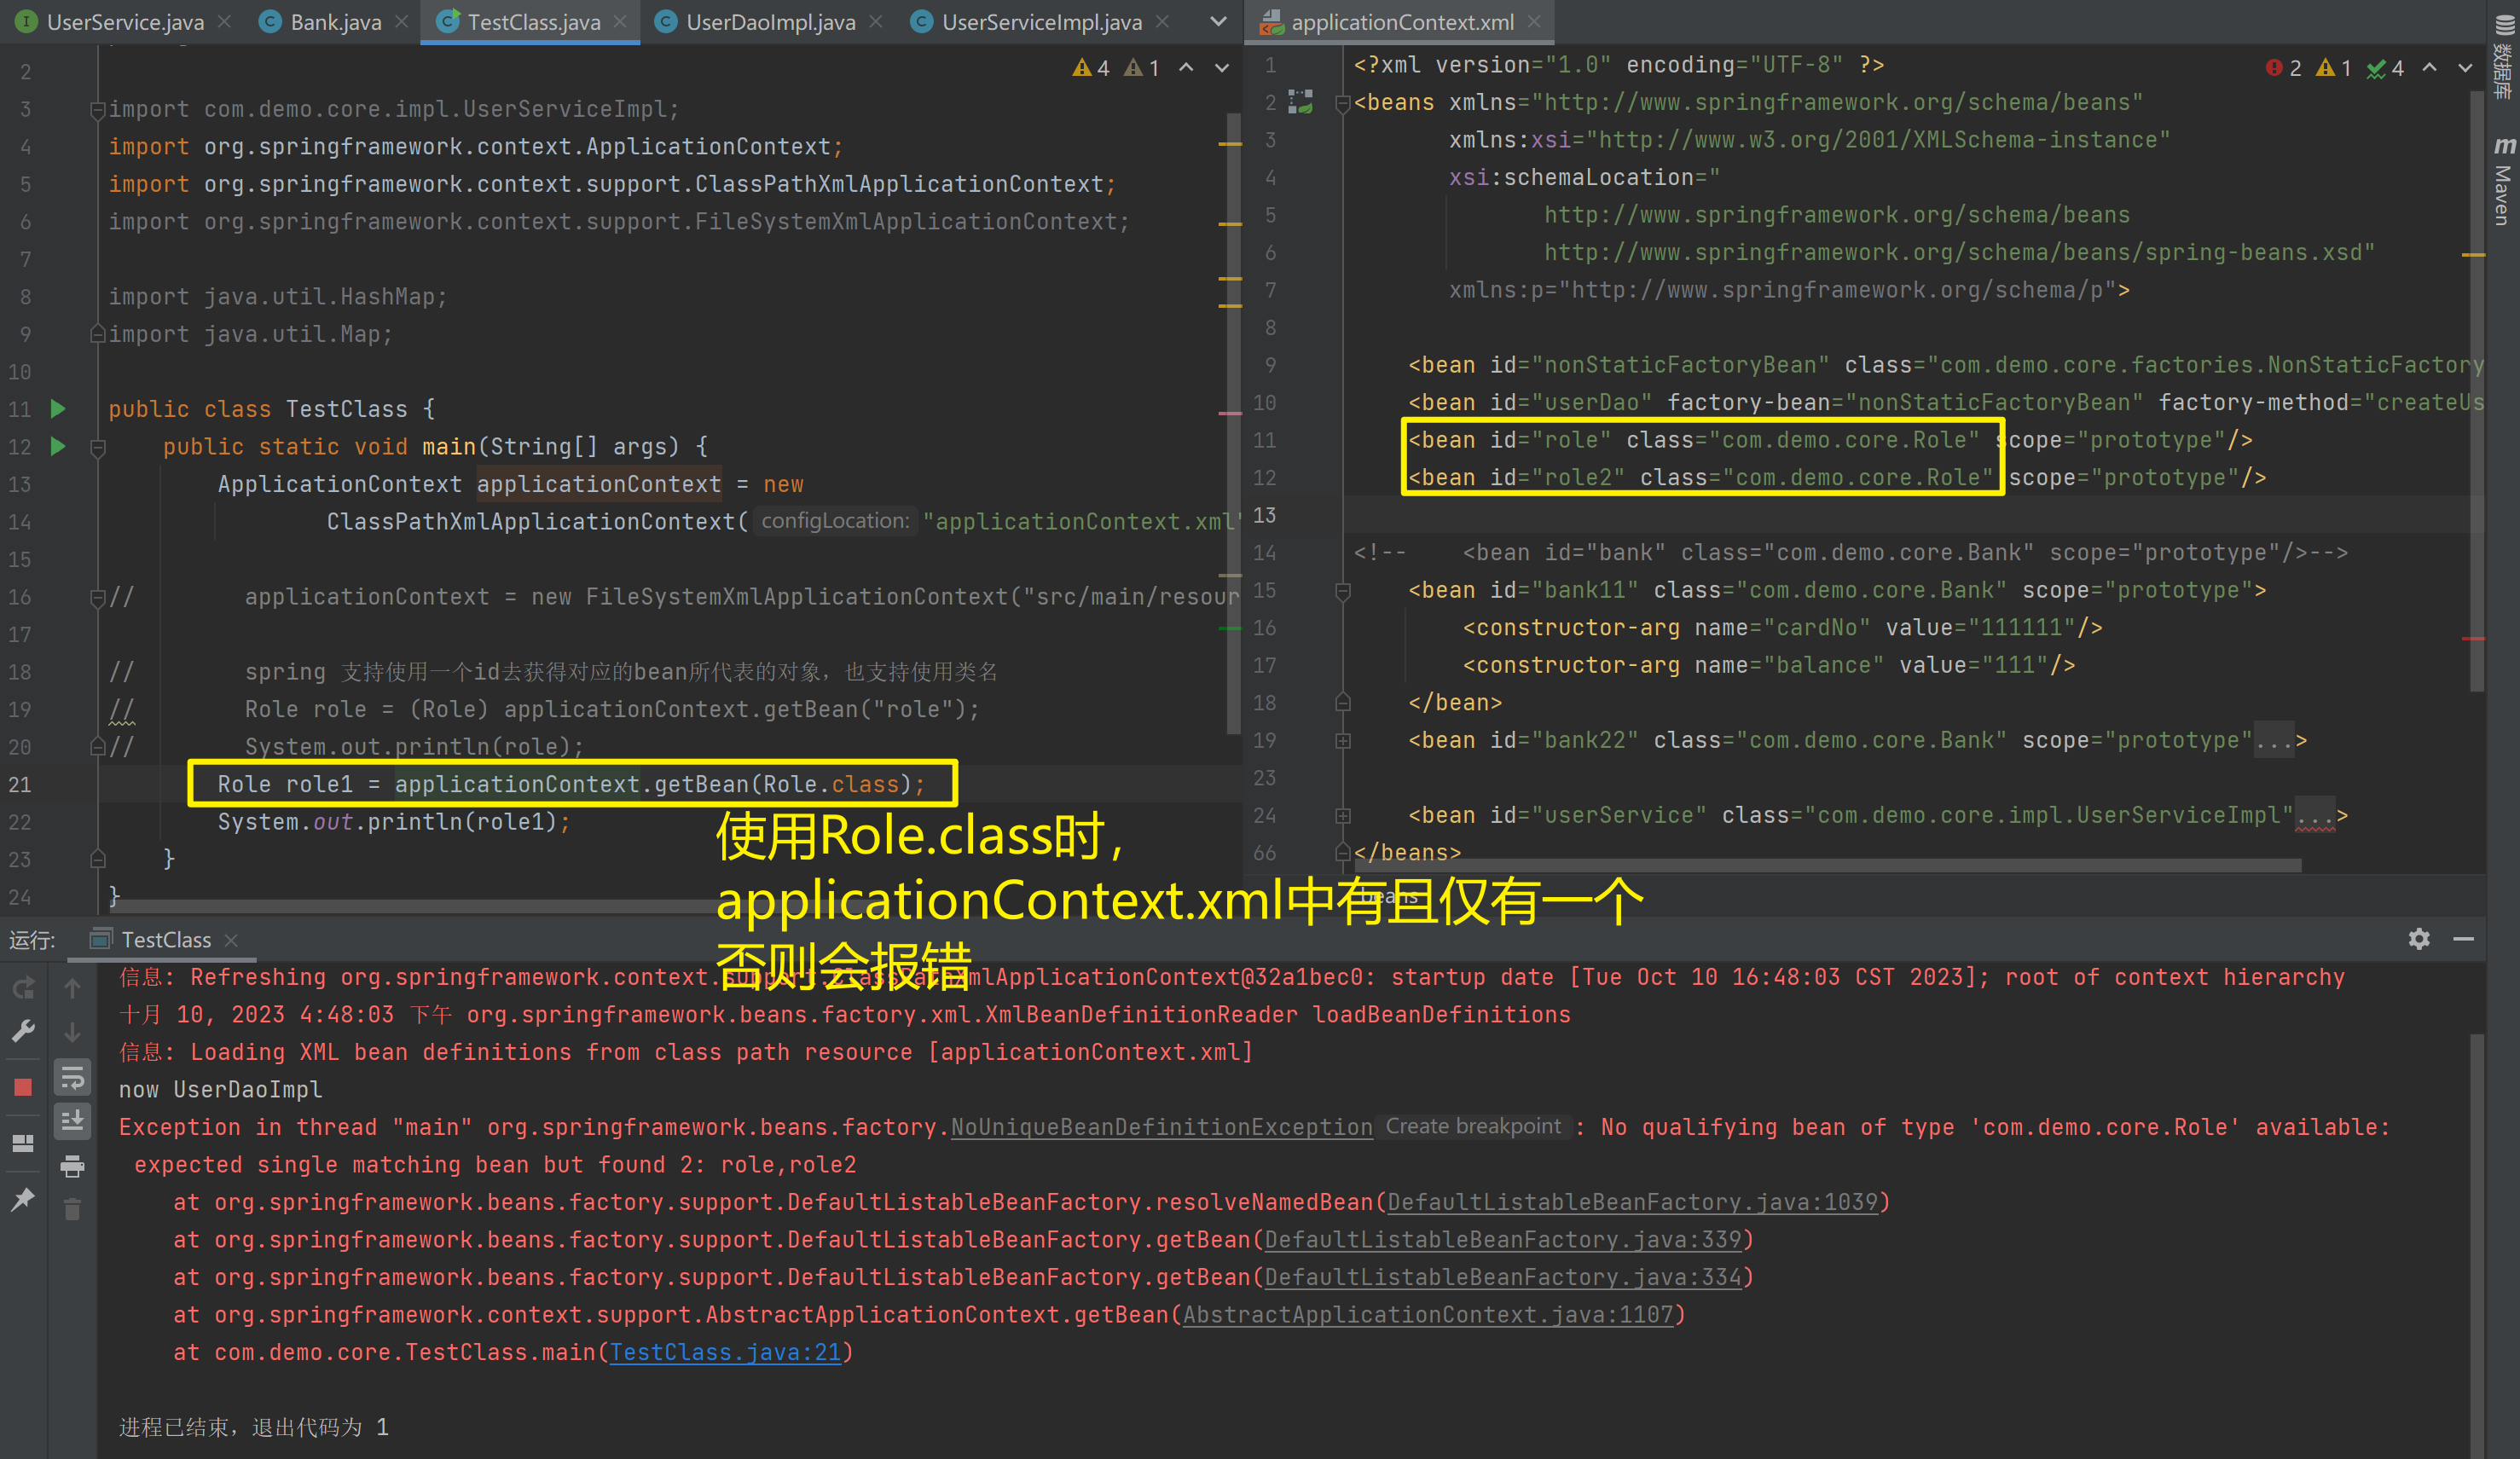This screenshot has width=2520, height=1459.
Task: Open the TestClass.java:21 stack trace link
Action: tap(726, 1352)
